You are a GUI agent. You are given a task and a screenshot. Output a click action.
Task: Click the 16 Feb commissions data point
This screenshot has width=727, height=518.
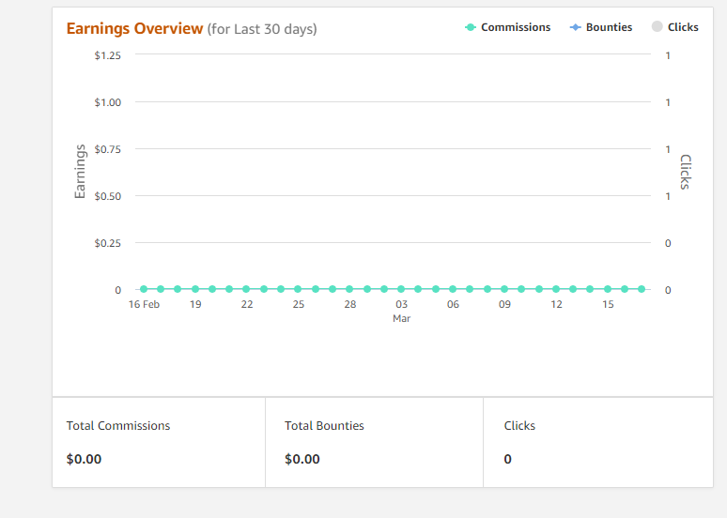144,289
